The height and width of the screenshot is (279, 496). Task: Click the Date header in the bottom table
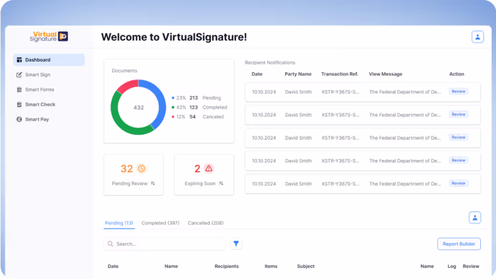click(x=113, y=266)
